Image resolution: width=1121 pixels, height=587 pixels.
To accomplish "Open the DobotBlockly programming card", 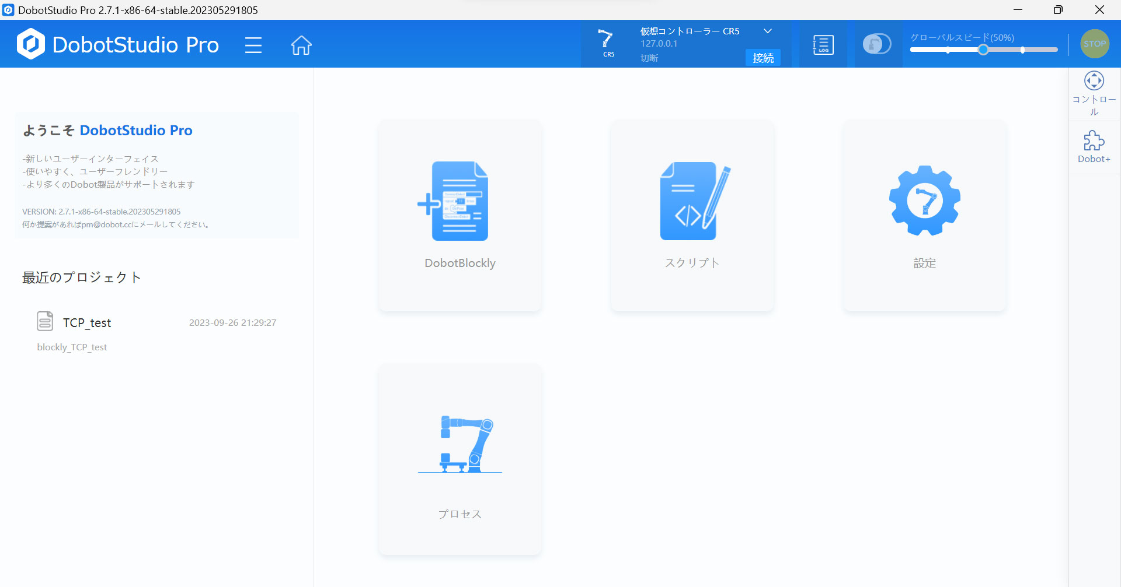I will pos(459,215).
